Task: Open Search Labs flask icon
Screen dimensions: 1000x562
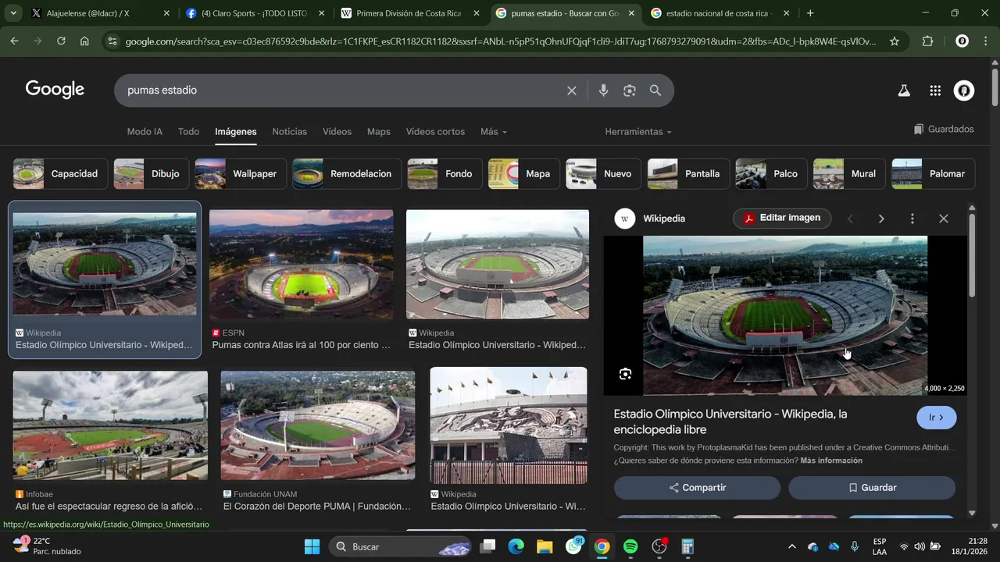Action: click(x=904, y=91)
